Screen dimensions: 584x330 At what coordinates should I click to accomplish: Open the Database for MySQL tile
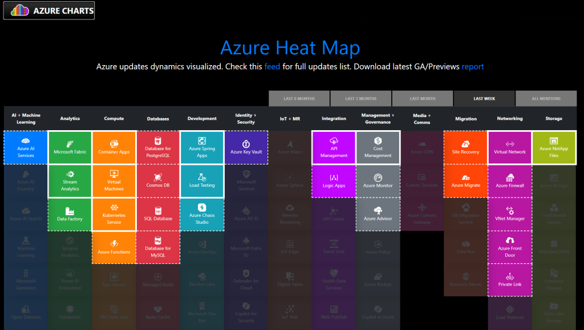click(158, 248)
